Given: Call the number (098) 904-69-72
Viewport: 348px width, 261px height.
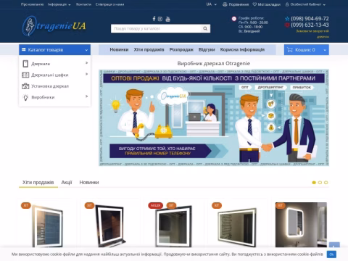Looking at the screenshot, I should (x=310, y=19).
